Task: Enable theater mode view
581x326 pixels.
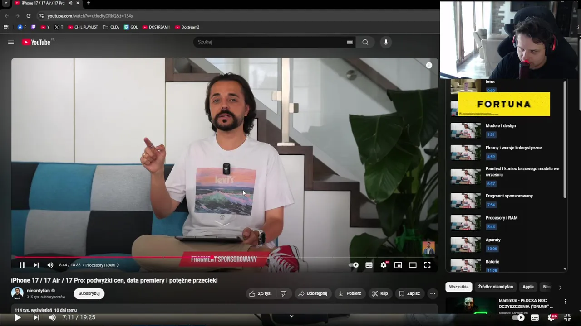Action: click(x=413, y=265)
